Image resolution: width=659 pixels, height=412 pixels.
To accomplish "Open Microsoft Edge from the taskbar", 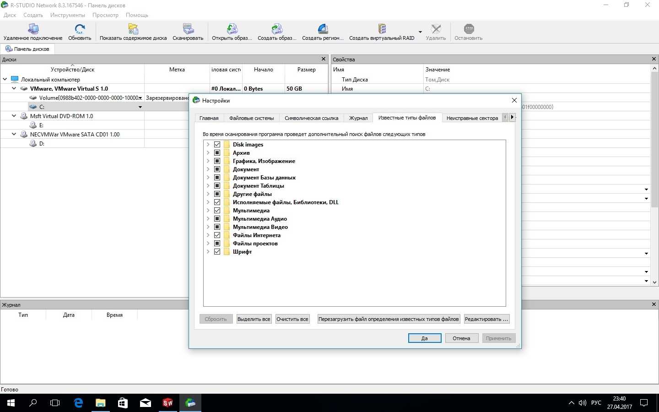I will [78, 403].
